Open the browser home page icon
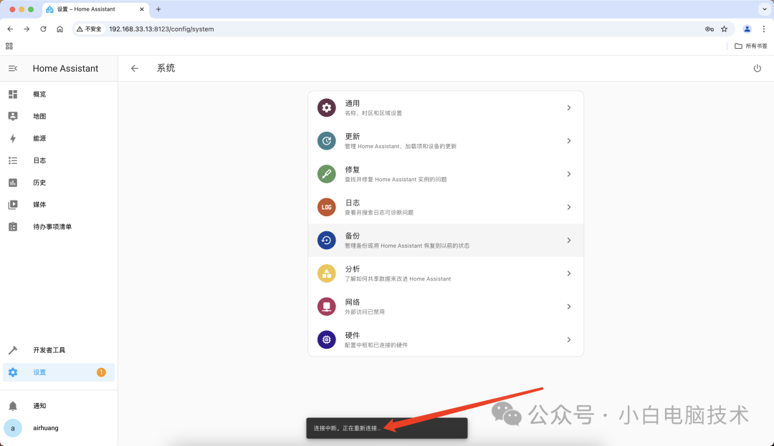The height and width of the screenshot is (446, 774). point(59,29)
